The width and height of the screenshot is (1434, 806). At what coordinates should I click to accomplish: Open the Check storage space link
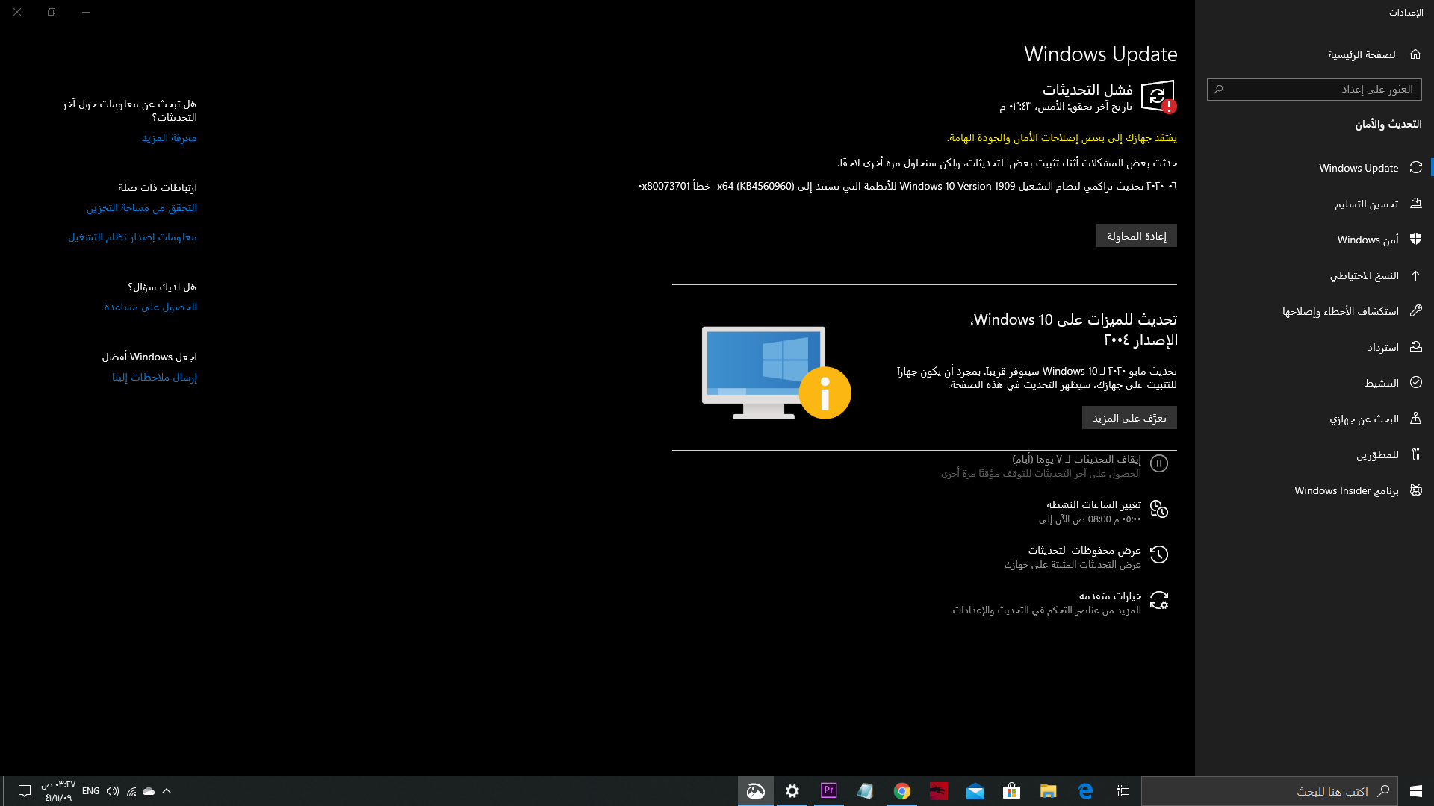(141, 208)
